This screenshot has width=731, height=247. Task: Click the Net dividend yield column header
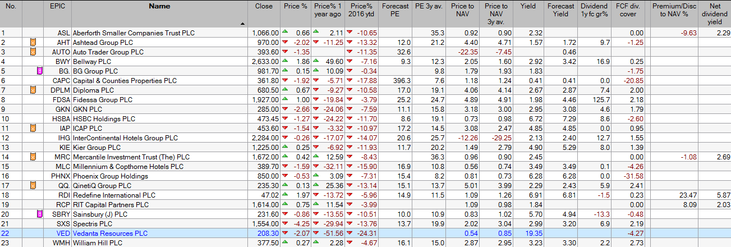pos(715,14)
